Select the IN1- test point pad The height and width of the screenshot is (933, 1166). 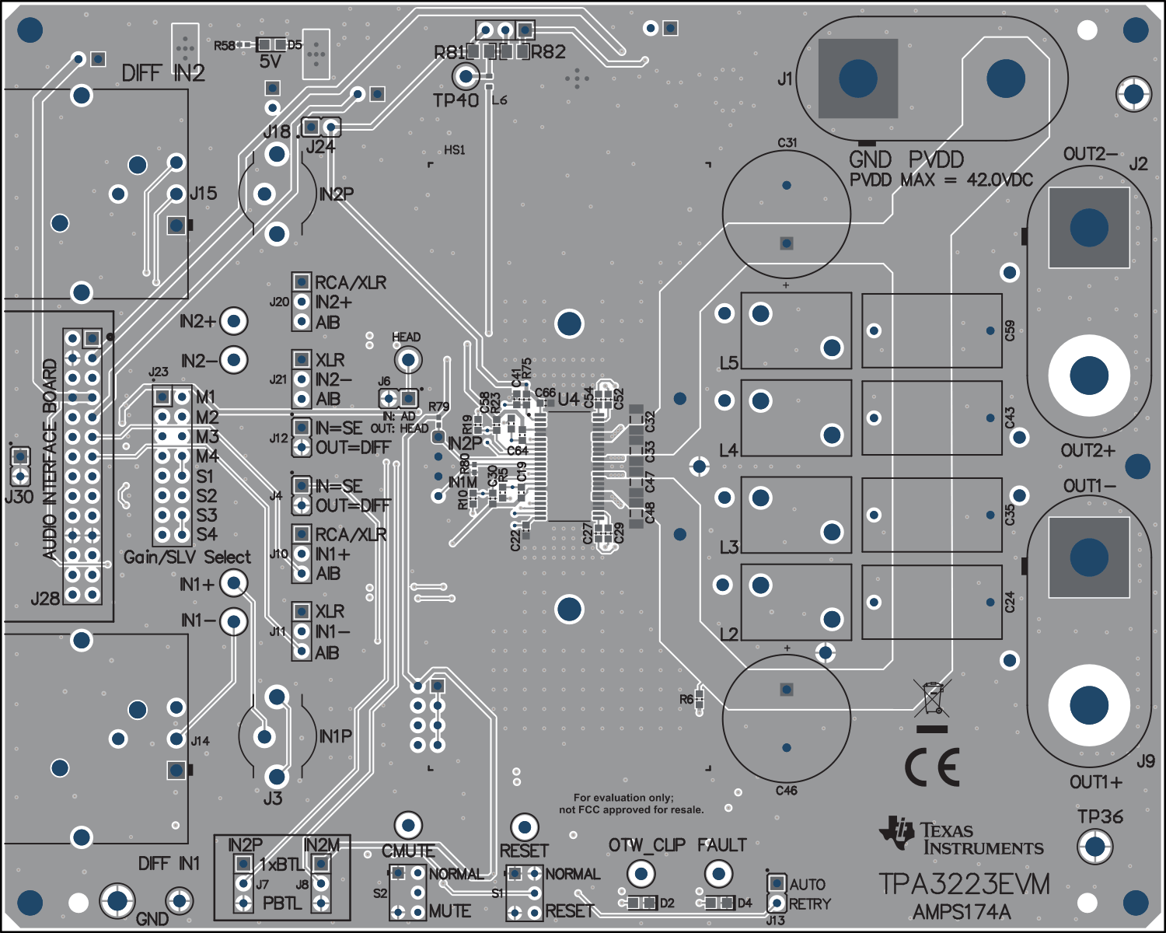coord(233,621)
